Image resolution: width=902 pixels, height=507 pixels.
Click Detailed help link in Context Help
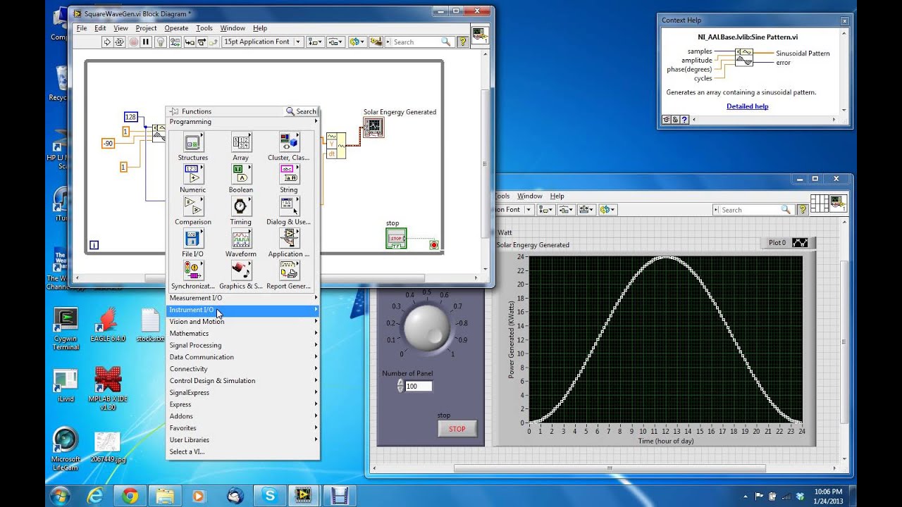(747, 106)
